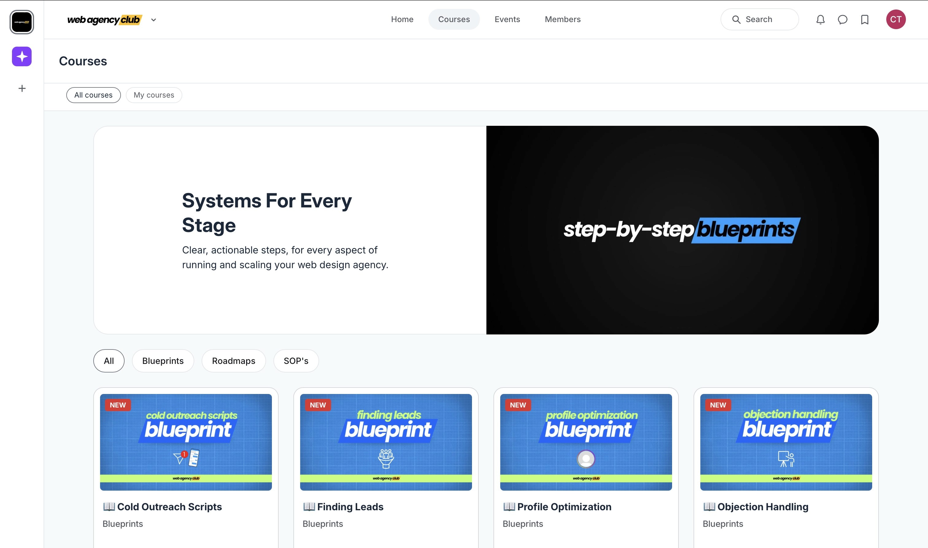Select the Web Agency Club community icon

[22, 22]
